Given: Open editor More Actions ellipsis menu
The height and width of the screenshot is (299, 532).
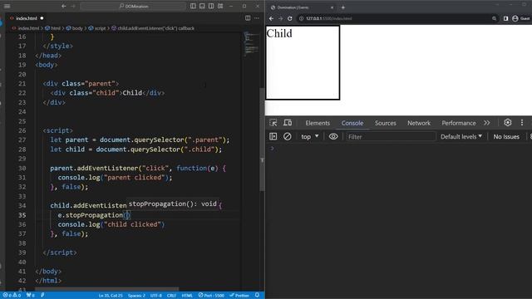Looking at the screenshot, I should [x=257, y=18].
